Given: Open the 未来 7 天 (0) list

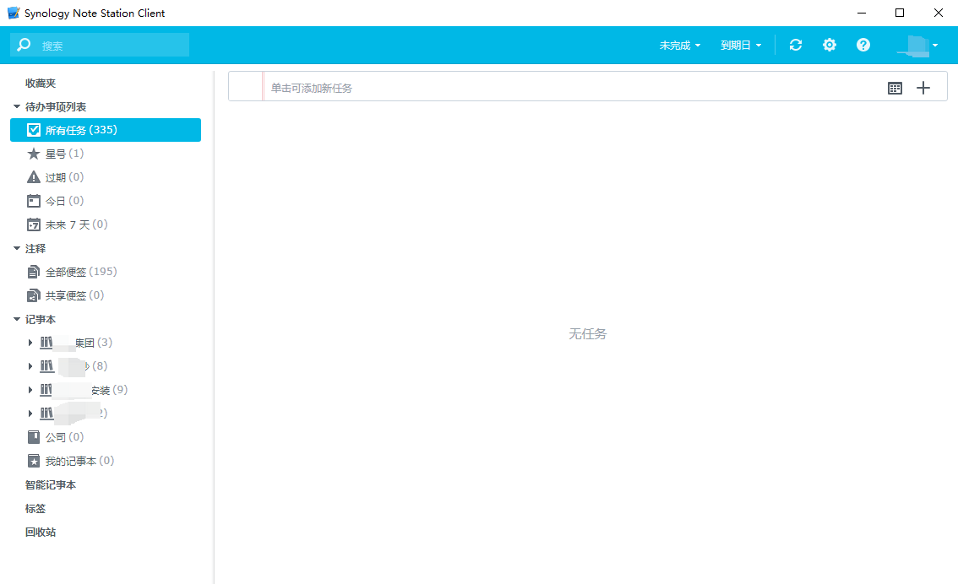Looking at the screenshot, I should point(76,224).
